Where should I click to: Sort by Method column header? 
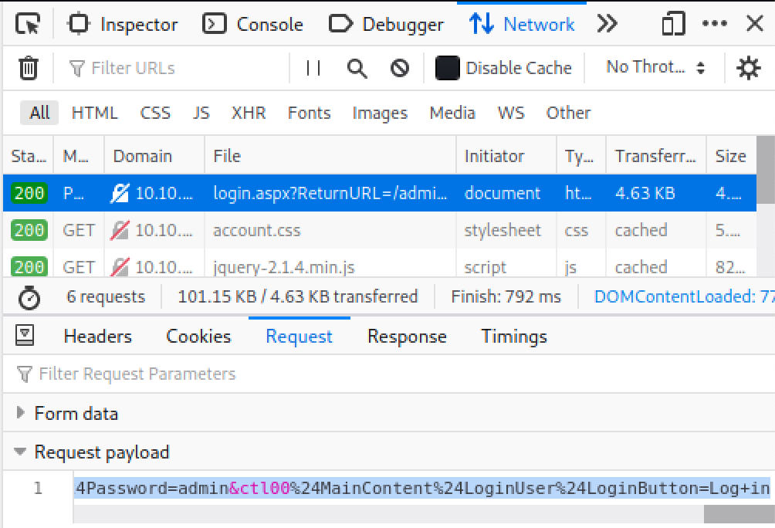coord(79,156)
